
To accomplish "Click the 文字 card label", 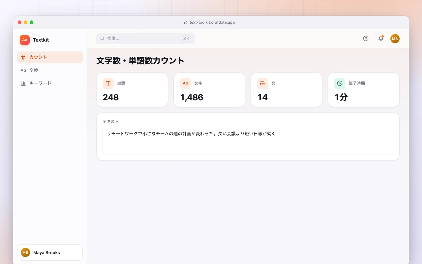I will [198, 83].
